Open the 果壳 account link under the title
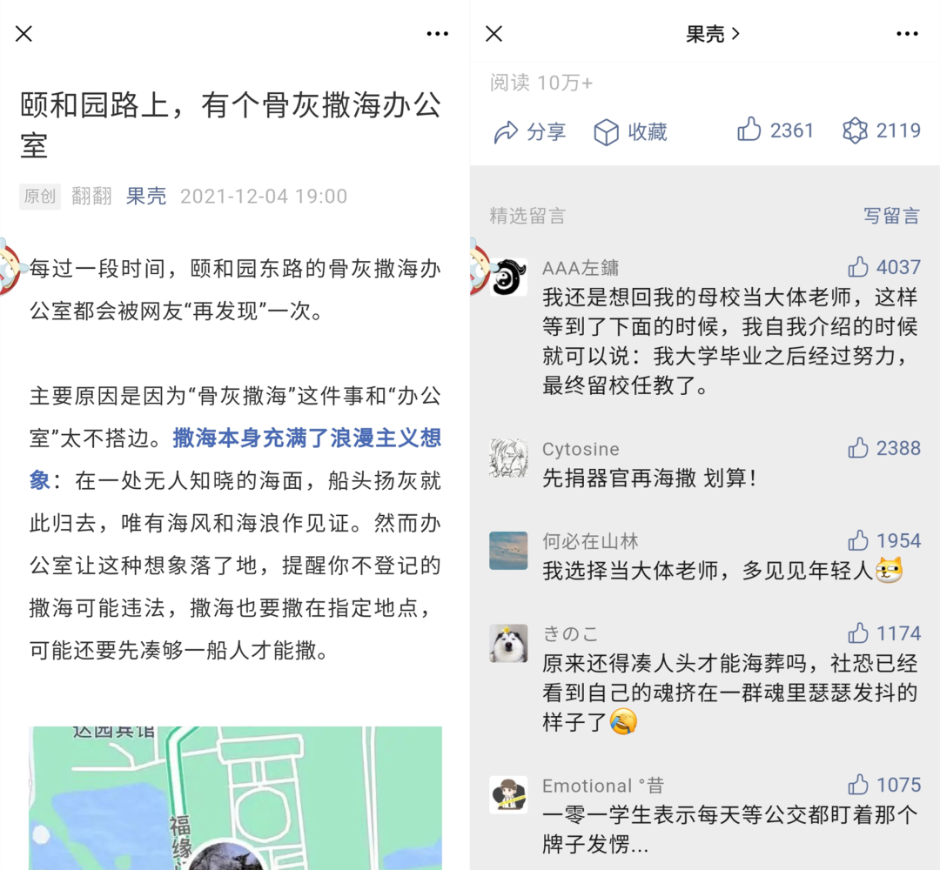The height and width of the screenshot is (870, 940). (145, 196)
